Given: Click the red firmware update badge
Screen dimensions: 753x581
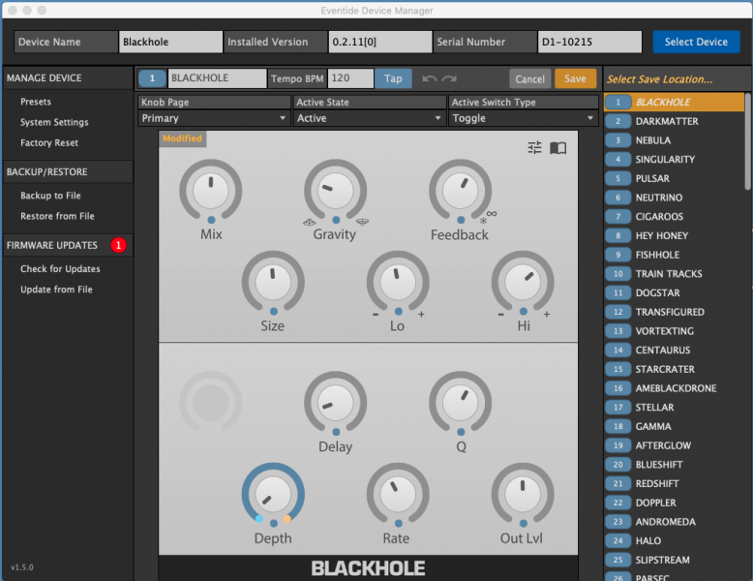Looking at the screenshot, I should click(x=119, y=245).
